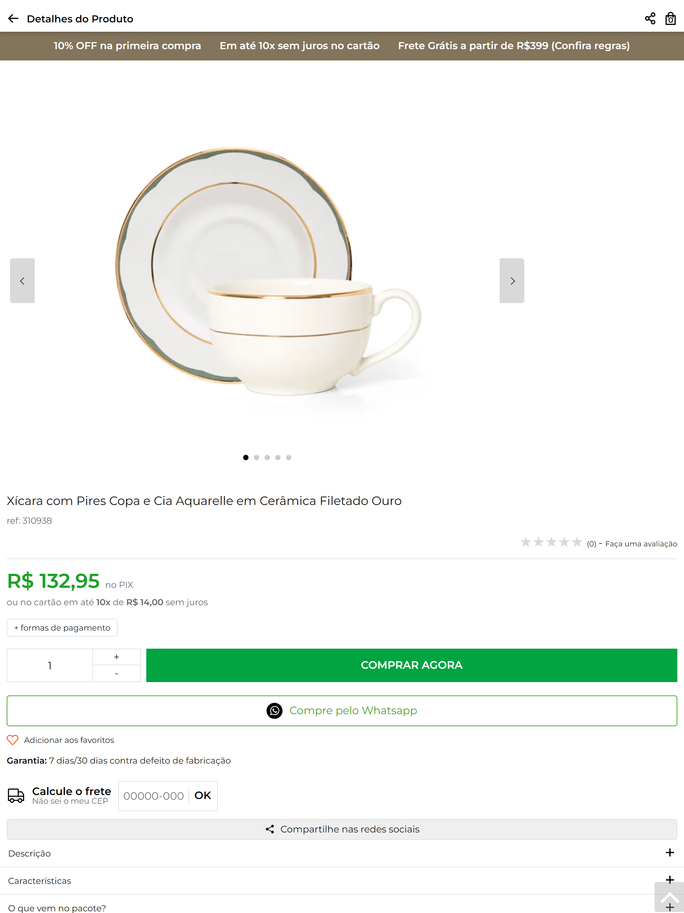This screenshot has height=913, width=684.
Task: Open + formas de pagamento options
Action: [62, 628]
